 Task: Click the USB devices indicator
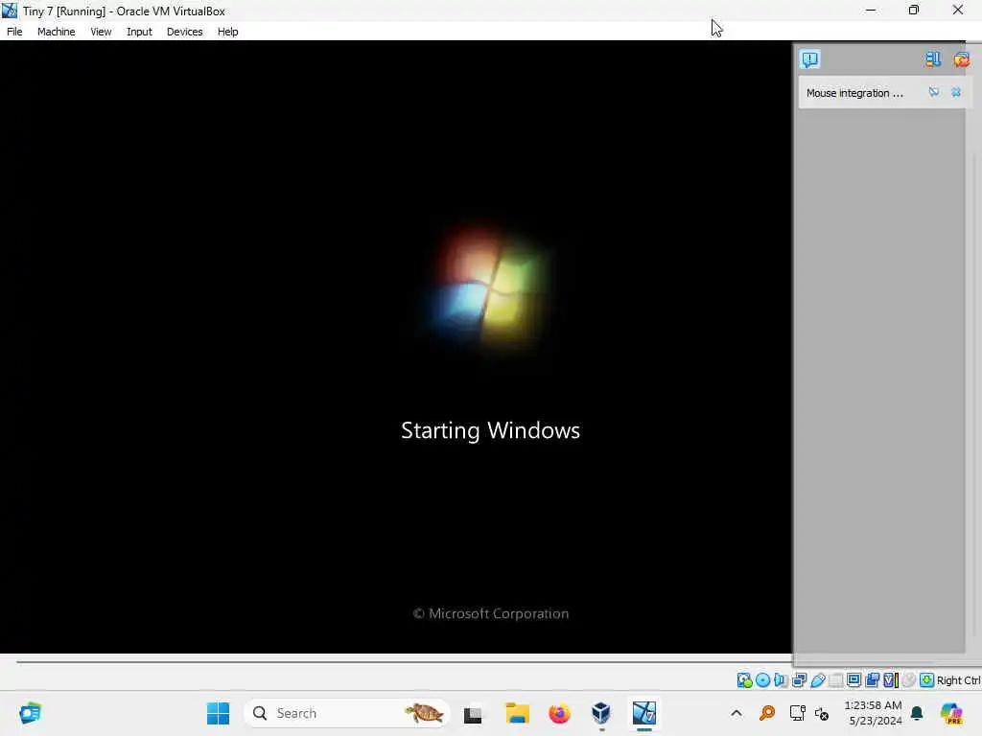[x=817, y=680]
